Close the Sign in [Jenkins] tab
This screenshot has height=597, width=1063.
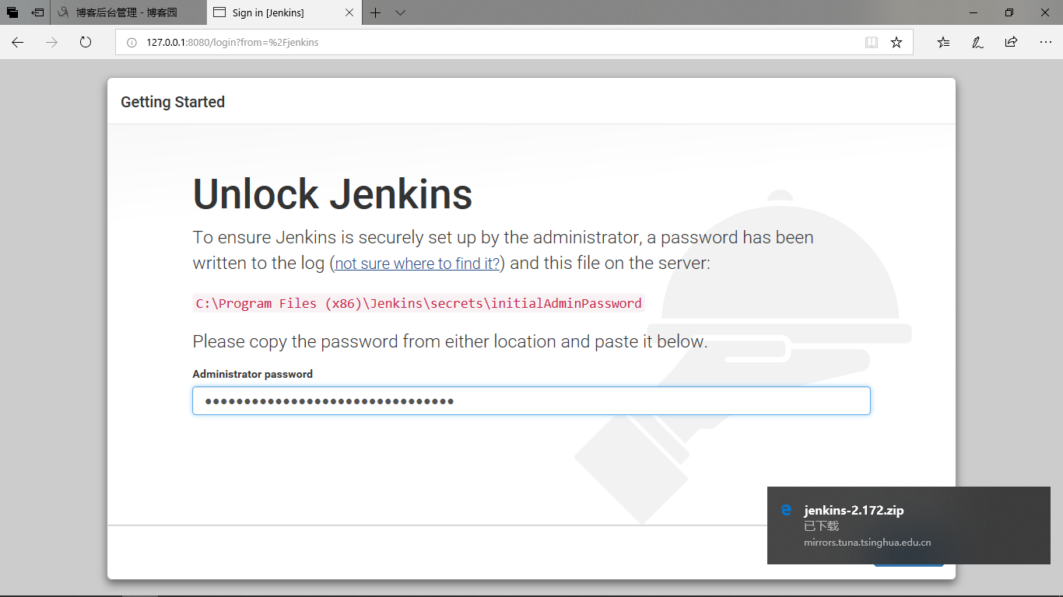click(x=349, y=12)
